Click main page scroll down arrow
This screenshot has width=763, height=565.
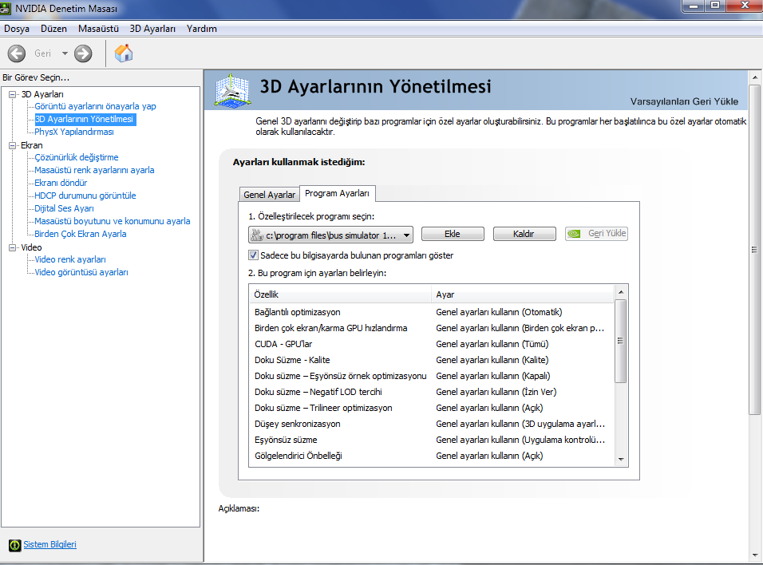pyautogui.click(x=755, y=555)
